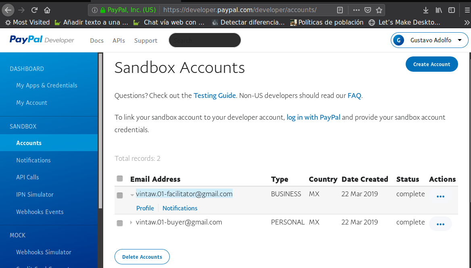Click the green padlock security icon
This screenshot has height=268, width=471.
(103, 10)
